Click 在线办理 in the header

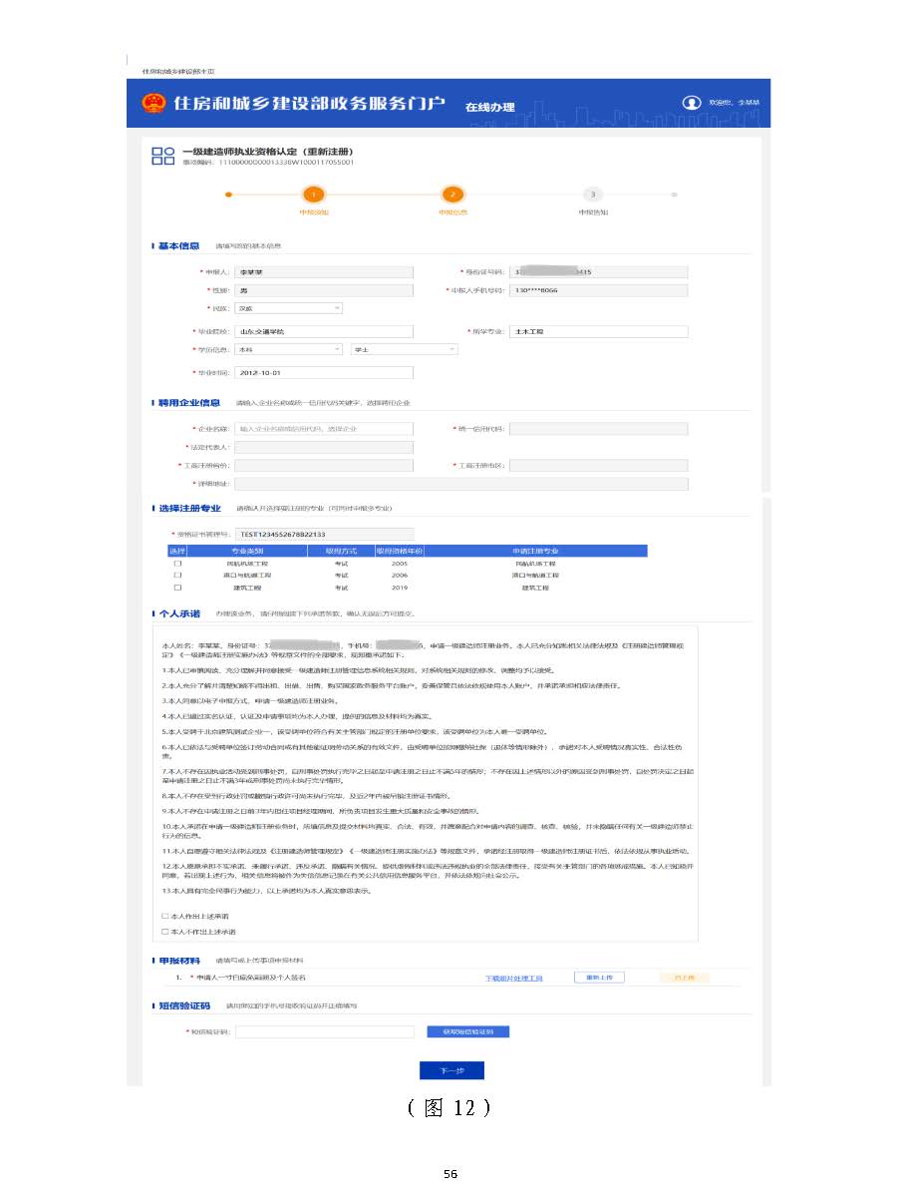489,106
